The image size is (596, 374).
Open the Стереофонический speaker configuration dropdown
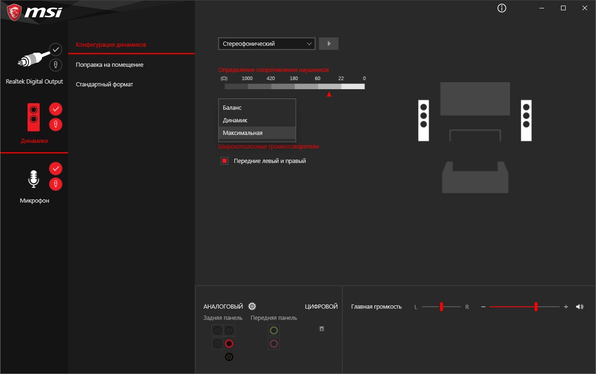tap(267, 43)
